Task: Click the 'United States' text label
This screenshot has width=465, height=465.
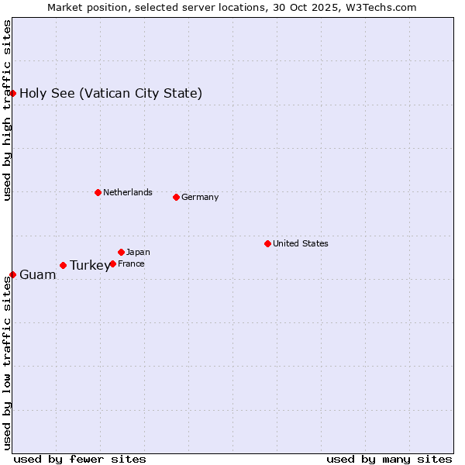Action: coord(300,243)
